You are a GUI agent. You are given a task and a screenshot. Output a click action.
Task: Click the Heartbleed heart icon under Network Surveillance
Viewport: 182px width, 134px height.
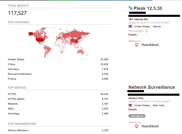(x=137, y=126)
